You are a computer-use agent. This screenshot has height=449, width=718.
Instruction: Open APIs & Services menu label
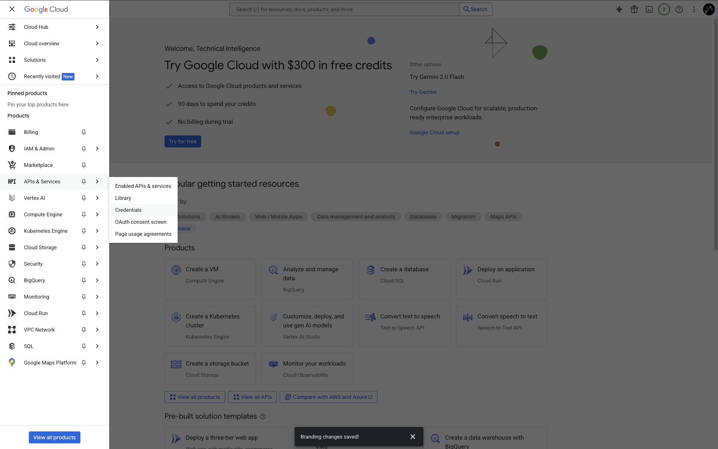(42, 181)
